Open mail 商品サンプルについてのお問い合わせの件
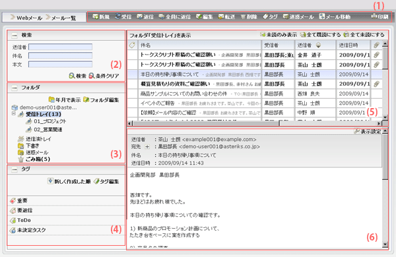 pyautogui.click(x=184, y=94)
